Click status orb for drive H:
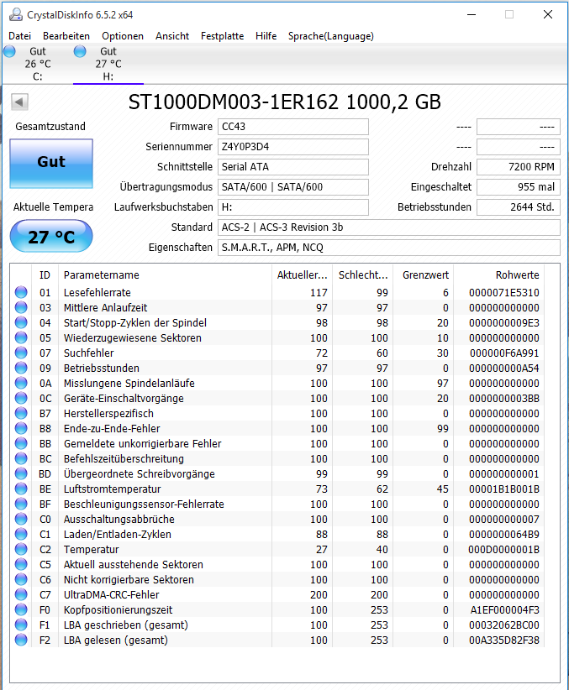 point(80,51)
